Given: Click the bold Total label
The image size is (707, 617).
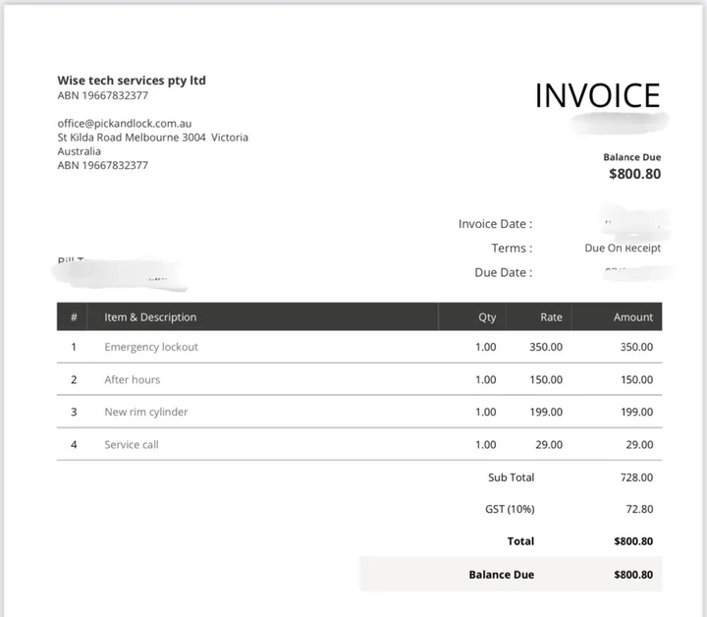Looking at the screenshot, I should (520, 541).
